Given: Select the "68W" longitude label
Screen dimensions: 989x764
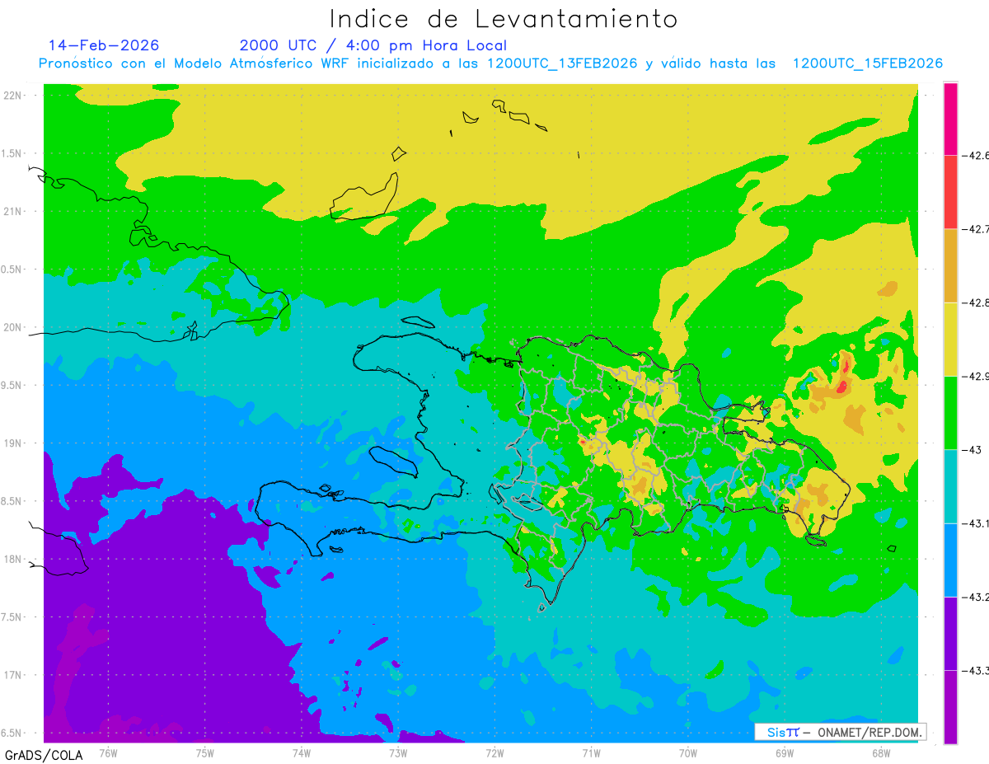Looking at the screenshot, I should click(x=880, y=753).
